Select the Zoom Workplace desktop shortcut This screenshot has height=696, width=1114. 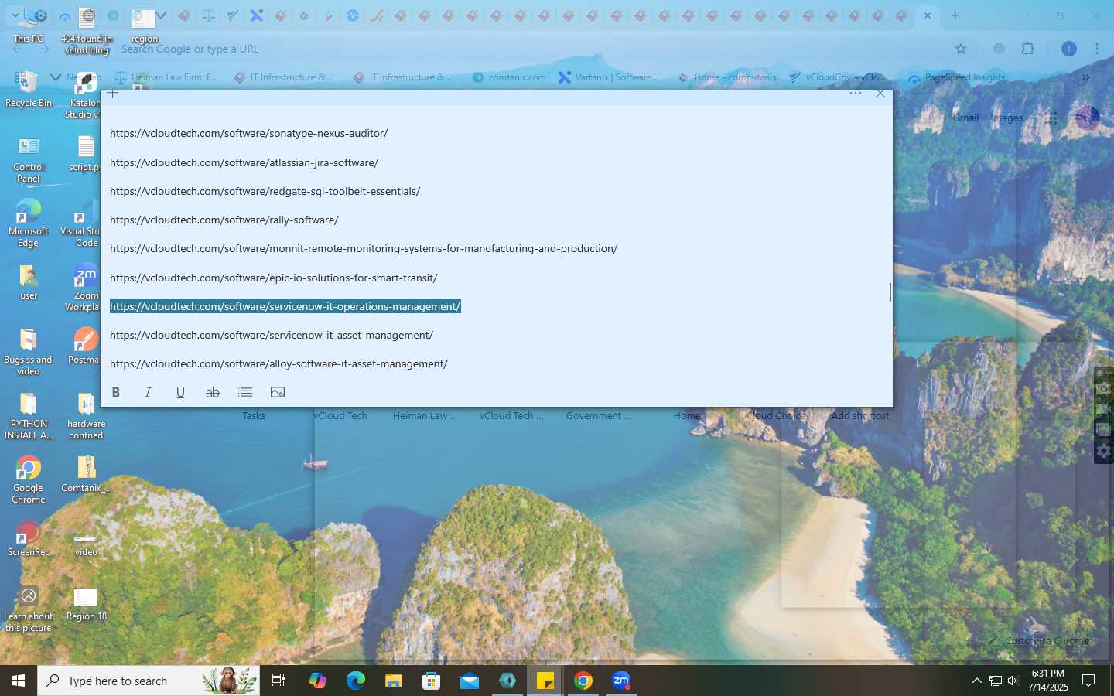(84, 288)
